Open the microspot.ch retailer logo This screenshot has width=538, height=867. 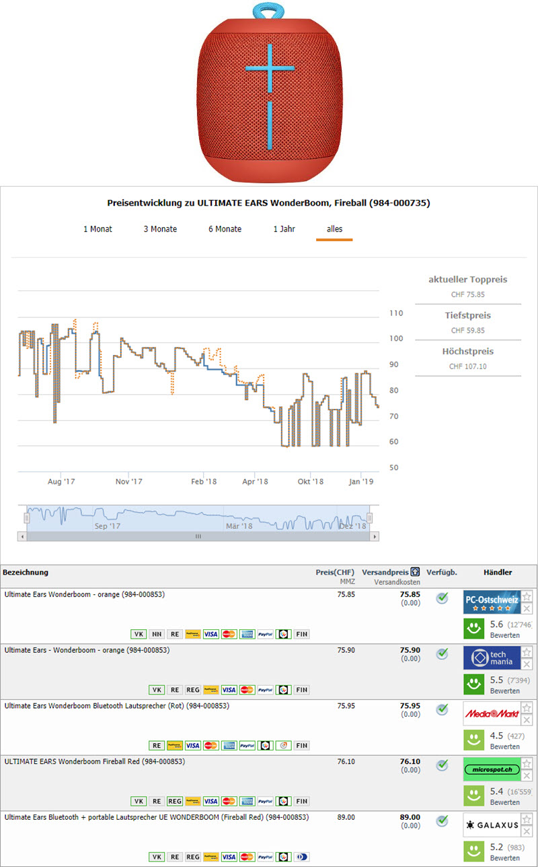pyautogui.click(x=492, y=769)
